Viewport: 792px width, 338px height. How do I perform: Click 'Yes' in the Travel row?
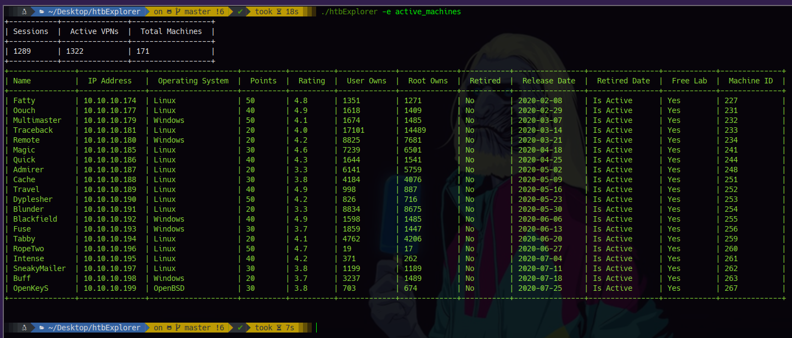[x=674, y=189]
